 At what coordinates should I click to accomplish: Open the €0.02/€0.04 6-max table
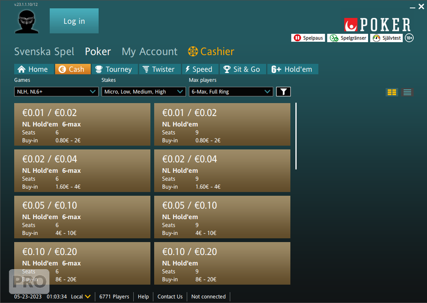click(82, 171)
